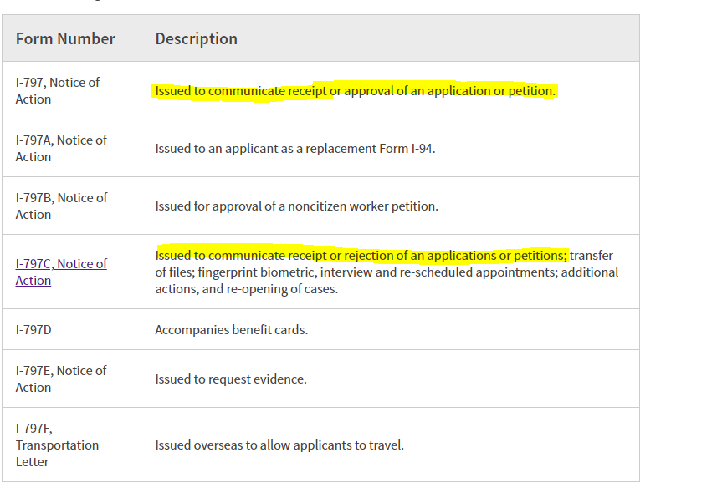Click the noncitizen worker petition description

coord(296,206)
